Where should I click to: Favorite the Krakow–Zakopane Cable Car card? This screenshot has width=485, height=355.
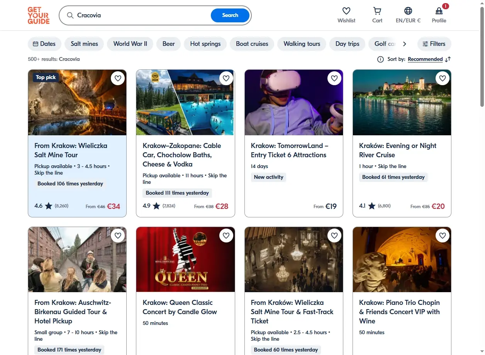226,78
